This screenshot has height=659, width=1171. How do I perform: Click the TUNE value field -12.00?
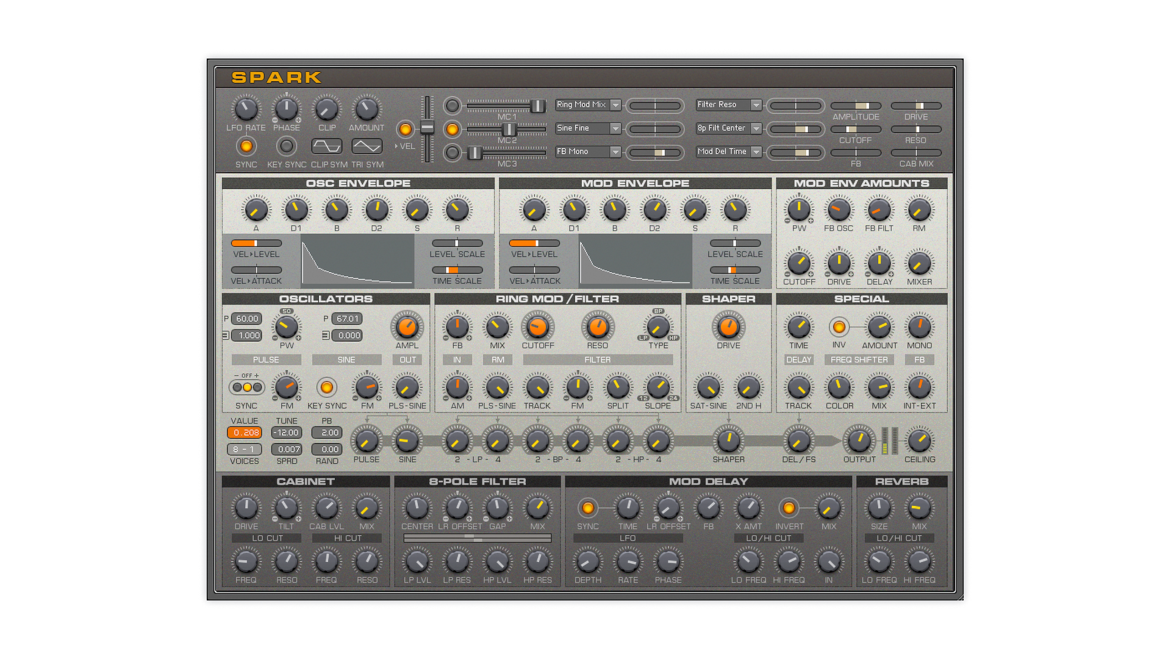pyautogui.click(x=286, y=433)
